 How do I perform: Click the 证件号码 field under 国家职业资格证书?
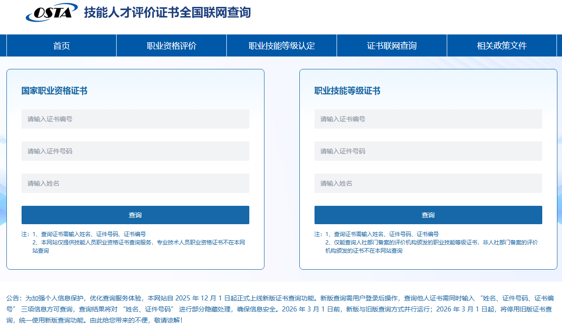pos(135,151)
